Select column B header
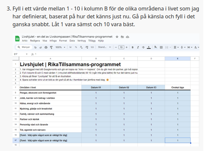This screenshot has height=151, width=205. point(96,59)
